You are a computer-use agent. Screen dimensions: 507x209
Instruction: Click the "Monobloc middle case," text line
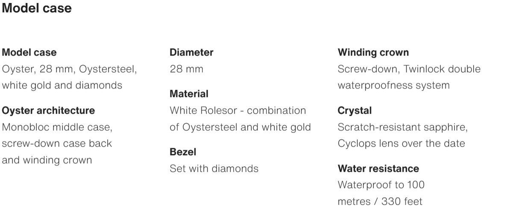pos(57,127)
